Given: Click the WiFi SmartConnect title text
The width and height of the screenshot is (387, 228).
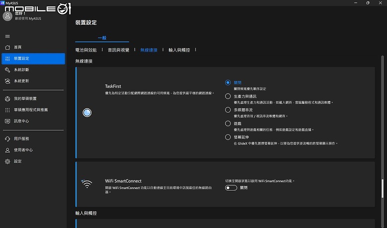Looking at the screenshot, I should pyautogui.click(x=123, y=181).
